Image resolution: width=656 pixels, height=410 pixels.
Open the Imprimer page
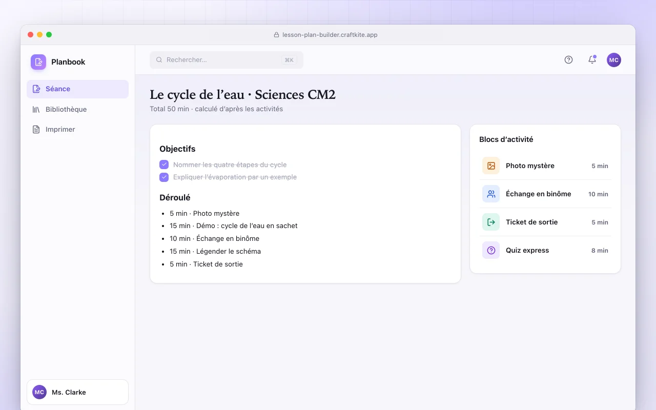coord(77,129)
